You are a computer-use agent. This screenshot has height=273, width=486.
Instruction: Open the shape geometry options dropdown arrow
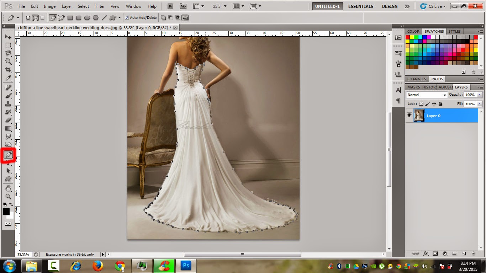click(120, 17)
